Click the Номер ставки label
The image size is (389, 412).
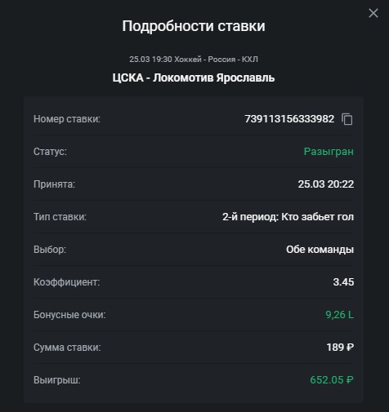click(x=67, y=119)
